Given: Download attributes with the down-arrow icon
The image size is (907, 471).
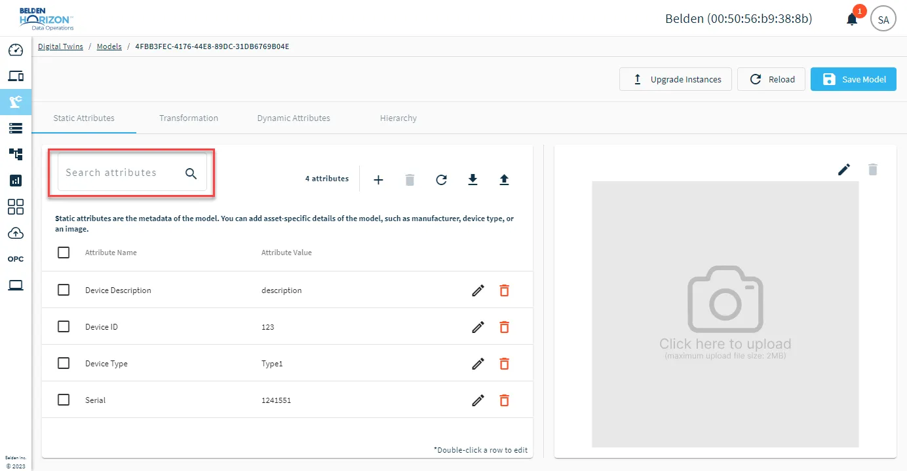Looking at the screenshot, I should (x=473, y=179).
